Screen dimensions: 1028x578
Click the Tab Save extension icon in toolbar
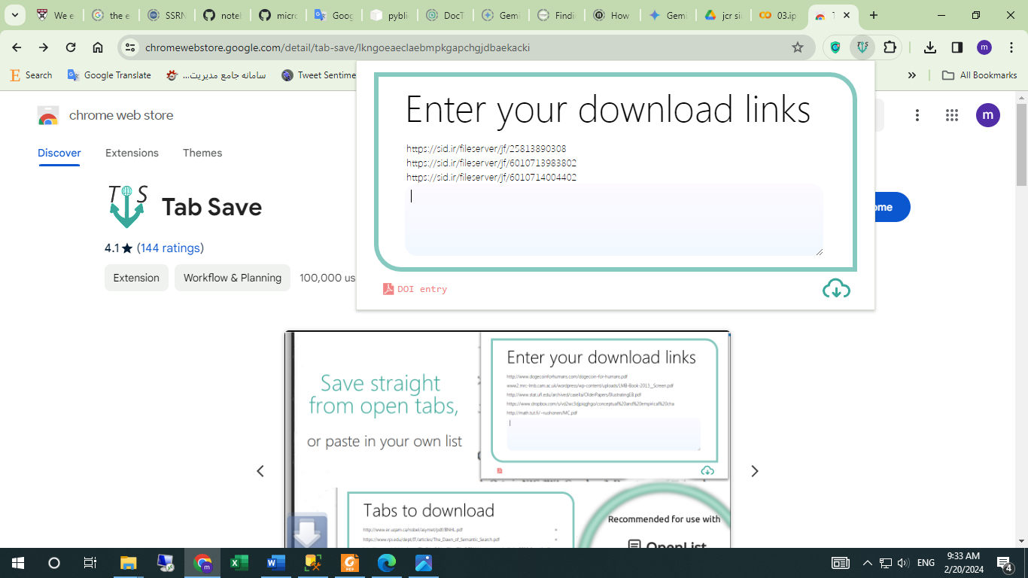[862, 47]
